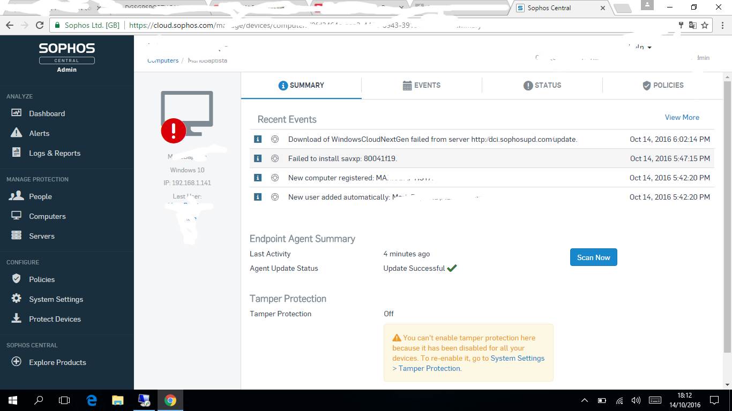
Task: Open the account dropdown at top right
Action: (641, 47)
